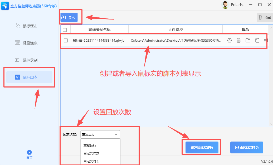Click the copy icon in macro row

pos(257,40)
